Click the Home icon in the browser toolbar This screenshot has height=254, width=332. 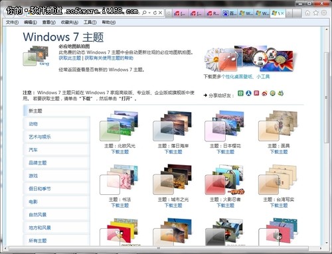307,13
